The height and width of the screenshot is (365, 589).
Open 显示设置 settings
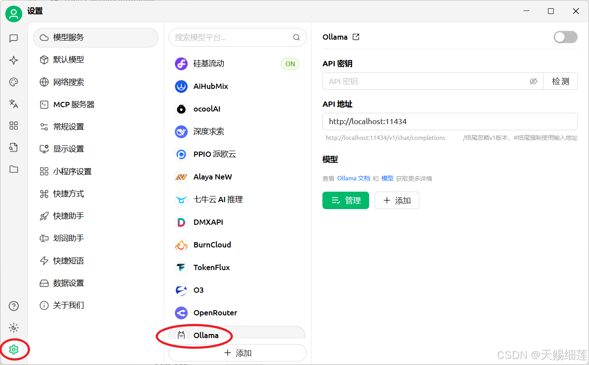point(96,149)
